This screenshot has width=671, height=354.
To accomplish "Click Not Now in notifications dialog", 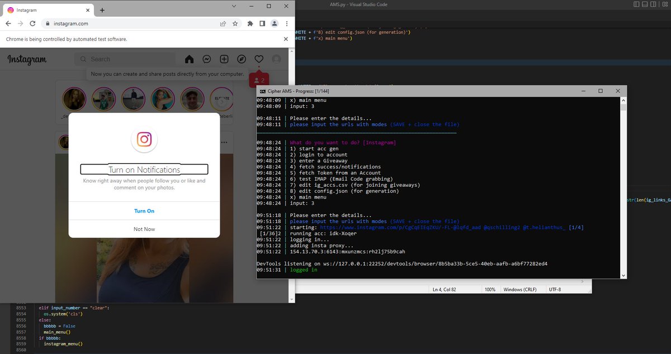I will 144,229.
